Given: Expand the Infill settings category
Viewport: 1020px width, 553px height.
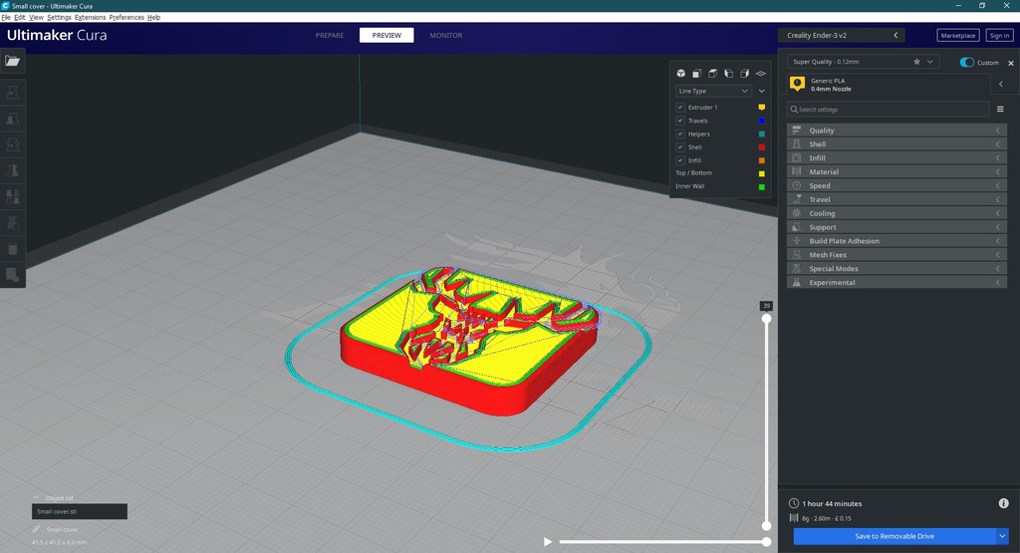Looking at the screenshot, I should point(896,158).
